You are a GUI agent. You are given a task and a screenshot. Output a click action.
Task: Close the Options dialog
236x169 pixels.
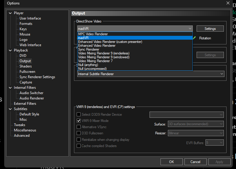pos(228,3)
